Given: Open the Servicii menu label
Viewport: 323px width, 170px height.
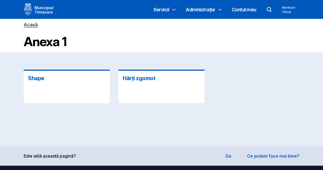Looking at the screenshot, I should pos(161,10).
